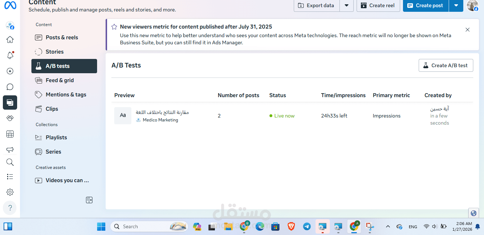Open the clock showing 2:06 AM

pos(462,226)
